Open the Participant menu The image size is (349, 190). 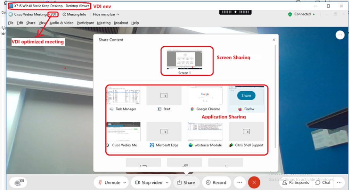85,23
